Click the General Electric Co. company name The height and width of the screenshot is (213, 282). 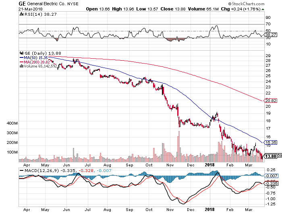[x=46, y=4]
